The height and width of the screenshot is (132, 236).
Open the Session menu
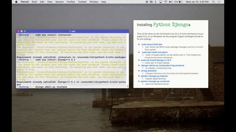pos(60,2)
